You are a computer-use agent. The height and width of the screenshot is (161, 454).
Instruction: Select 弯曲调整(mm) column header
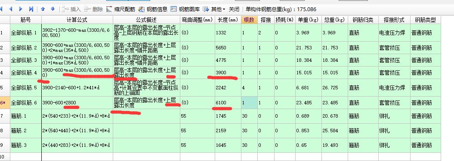pos(197,20)
